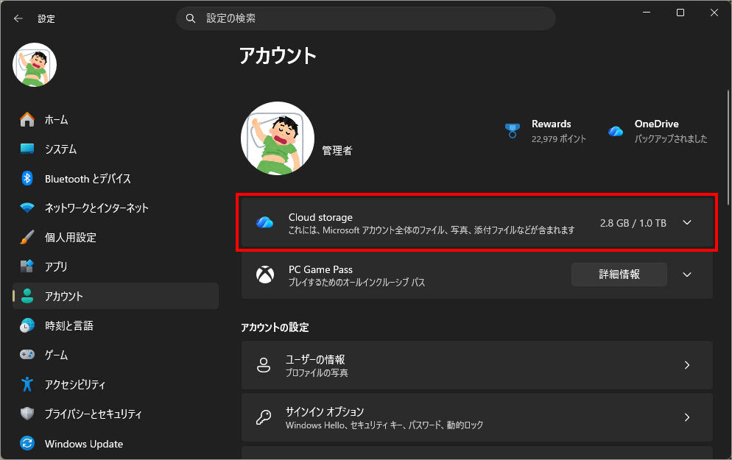This screenshot has width=732, height=460.
Task: Click the Rewards medal icon
Action: click(x=513, y=131)
